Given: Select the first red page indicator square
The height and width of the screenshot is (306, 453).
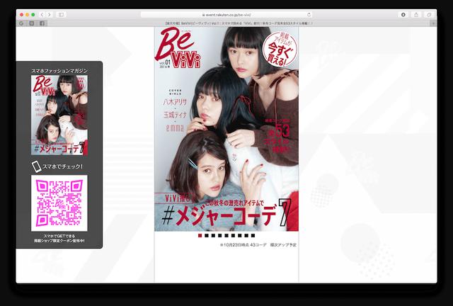Looking at the screenshot, I should point(200,236).
